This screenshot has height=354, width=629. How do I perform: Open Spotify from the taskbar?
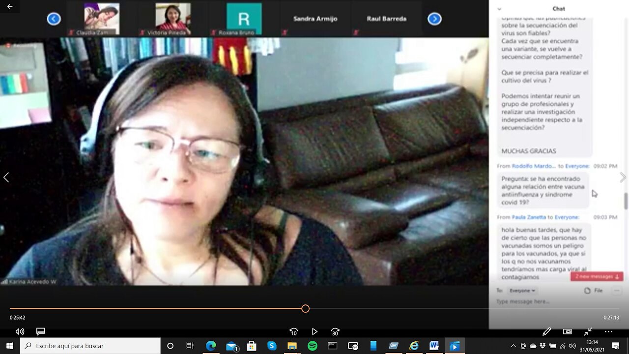pyautogui.click(x=313, y=346)
